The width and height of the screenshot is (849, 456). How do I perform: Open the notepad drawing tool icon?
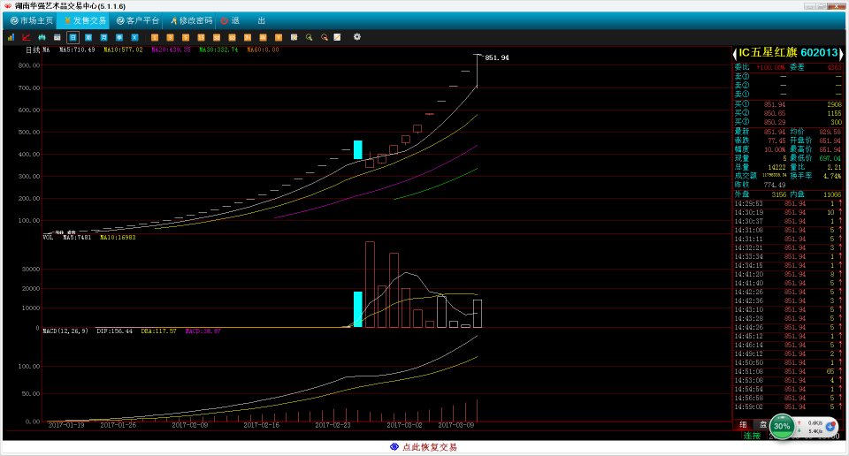(337, 37)
